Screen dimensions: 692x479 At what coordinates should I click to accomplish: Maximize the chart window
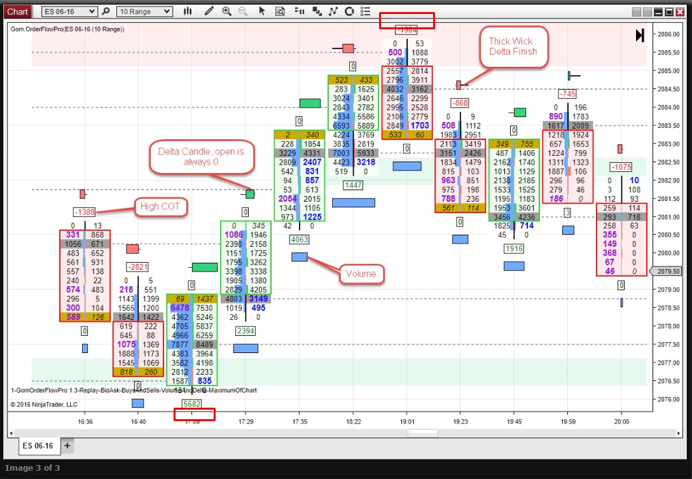point(669,12)
